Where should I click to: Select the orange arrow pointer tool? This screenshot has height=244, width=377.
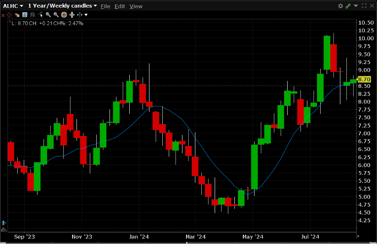tap(17, 15)
